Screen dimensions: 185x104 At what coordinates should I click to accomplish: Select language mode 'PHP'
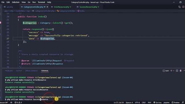coord(149,103)
